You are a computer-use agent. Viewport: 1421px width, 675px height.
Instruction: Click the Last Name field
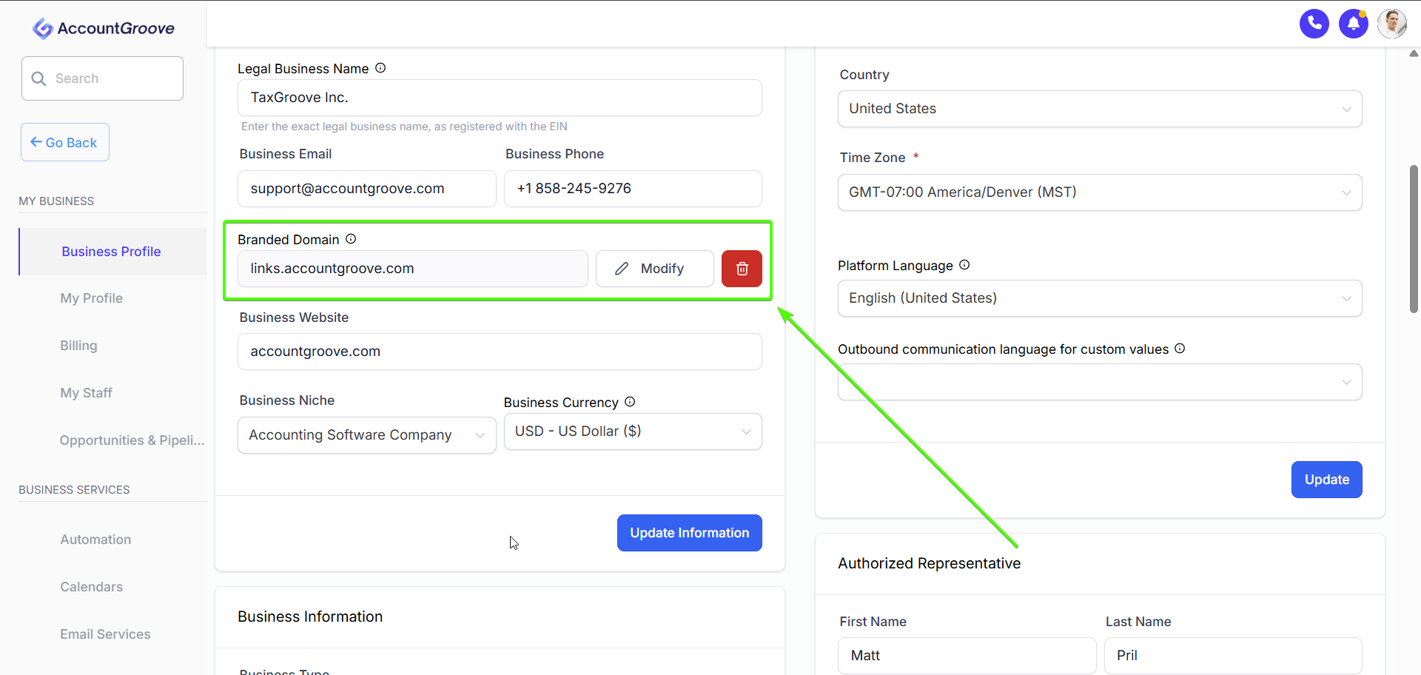coord(1233,656)
